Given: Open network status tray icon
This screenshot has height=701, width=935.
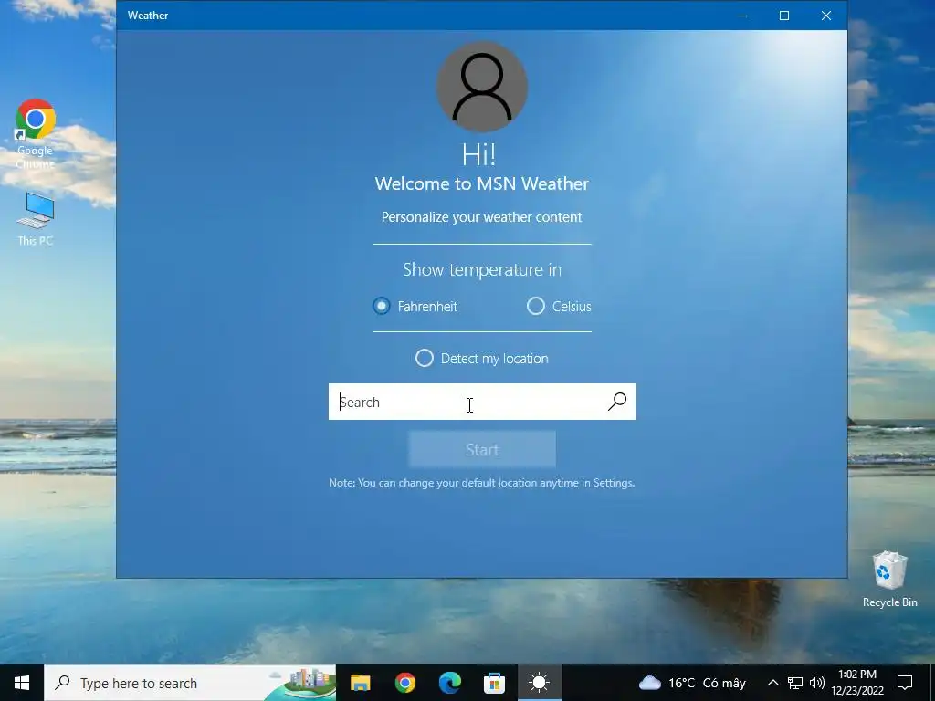Looking at the screenshot, I should pos(795,683).
